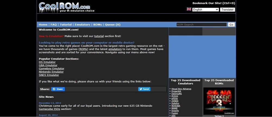This screenshot has height=117, width=272.
Task: Click the Tekken 3 cover thumbnail
Action: (219, 101)
